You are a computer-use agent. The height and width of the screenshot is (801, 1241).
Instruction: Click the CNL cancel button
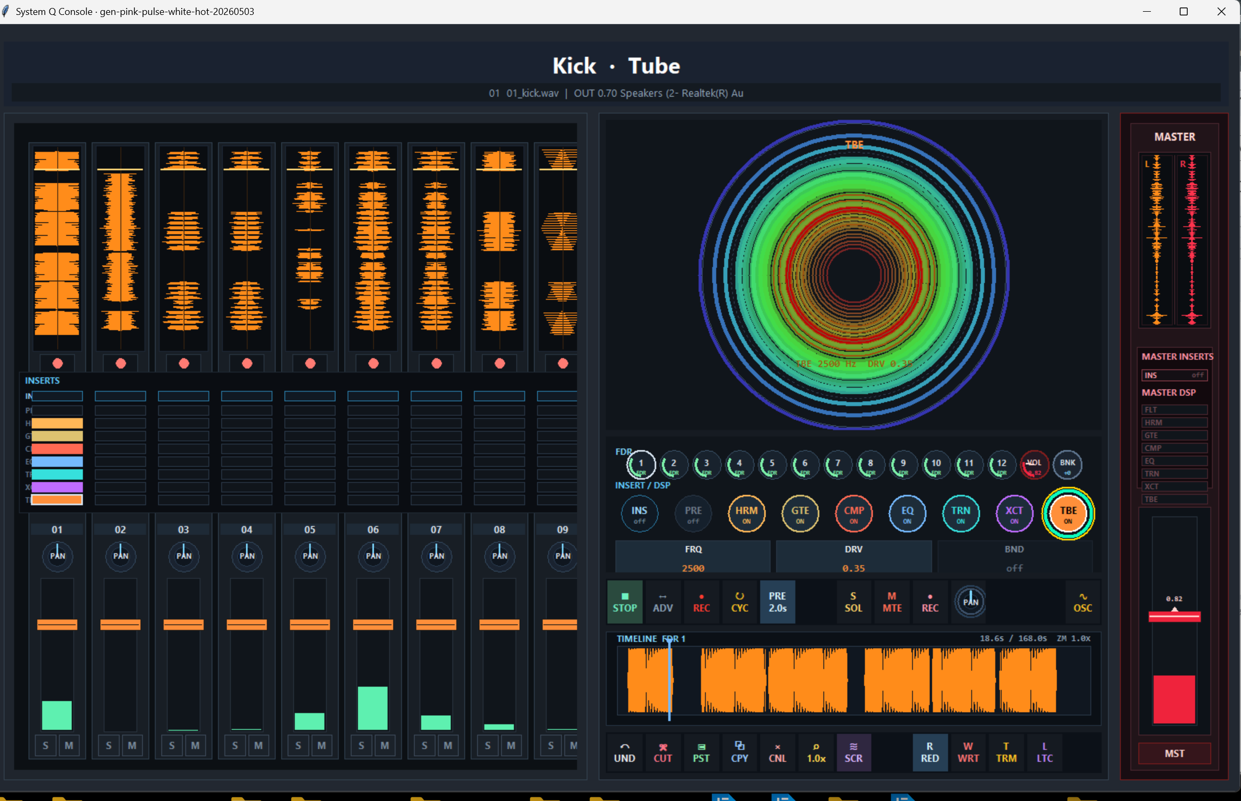point(777,752)
